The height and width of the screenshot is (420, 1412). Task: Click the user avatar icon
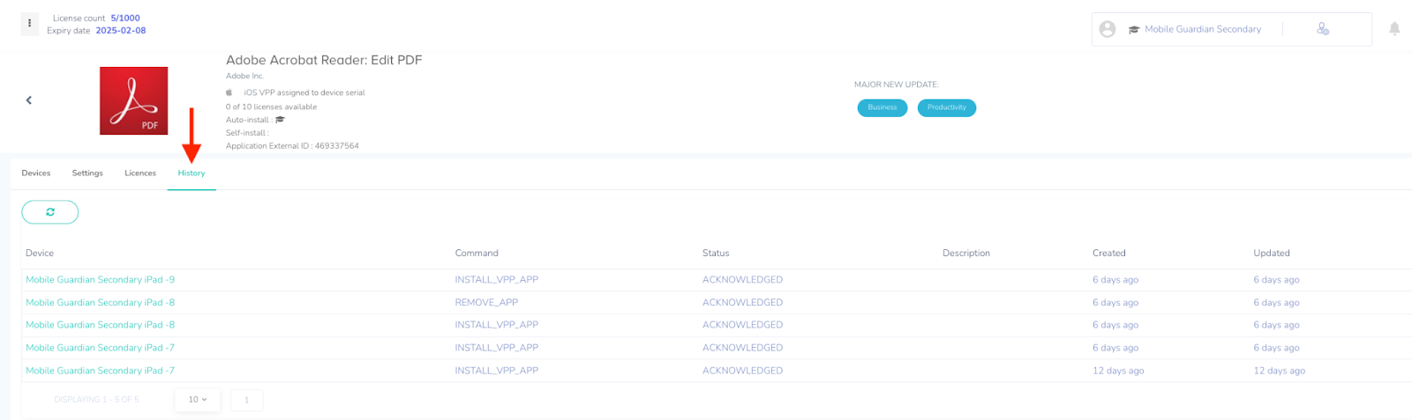tap(1108, 29)
